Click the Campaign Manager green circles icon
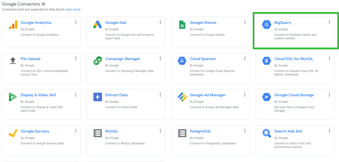Viewport: 339px width, 162px height. pyautogui.click(x=97, y=61)
